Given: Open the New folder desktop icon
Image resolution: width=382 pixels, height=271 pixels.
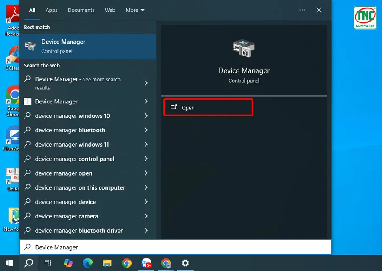Looking at the screenshot, I should point(11,219).
